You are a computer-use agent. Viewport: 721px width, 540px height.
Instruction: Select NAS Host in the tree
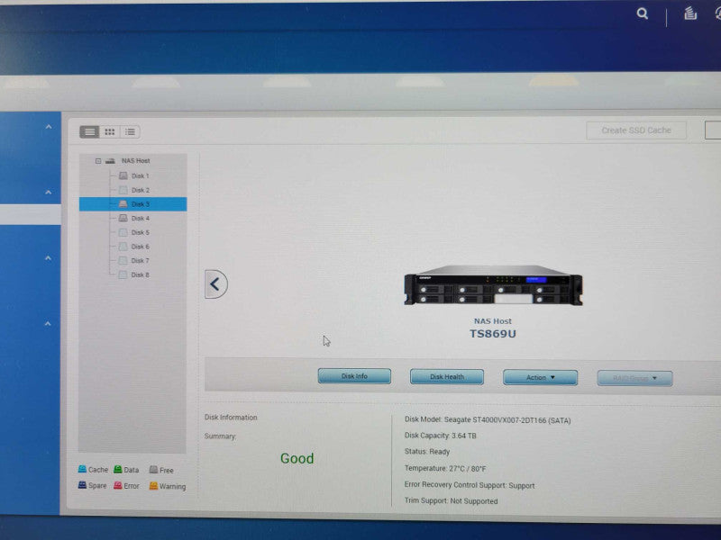click(135, 161)
